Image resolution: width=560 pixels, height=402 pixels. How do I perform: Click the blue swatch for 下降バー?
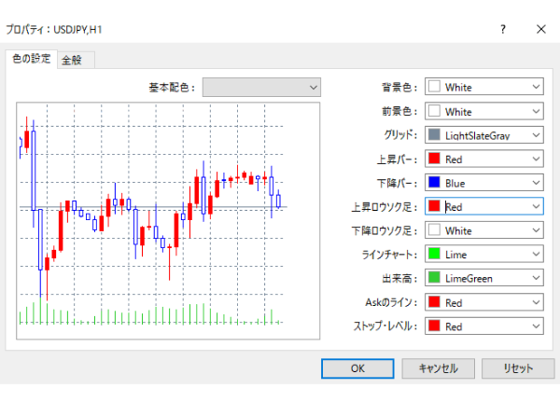click(x=434, y=183)
